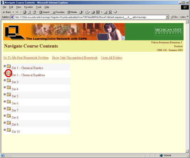Open the Favorites menu
The height and width of the screenshot is (158, 190).
tap(28, 7)
